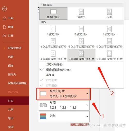Image resolution: width=129 pixels, height=131 pixels.
Task: Click the 新建 new document icon
Action: [4, 27]
